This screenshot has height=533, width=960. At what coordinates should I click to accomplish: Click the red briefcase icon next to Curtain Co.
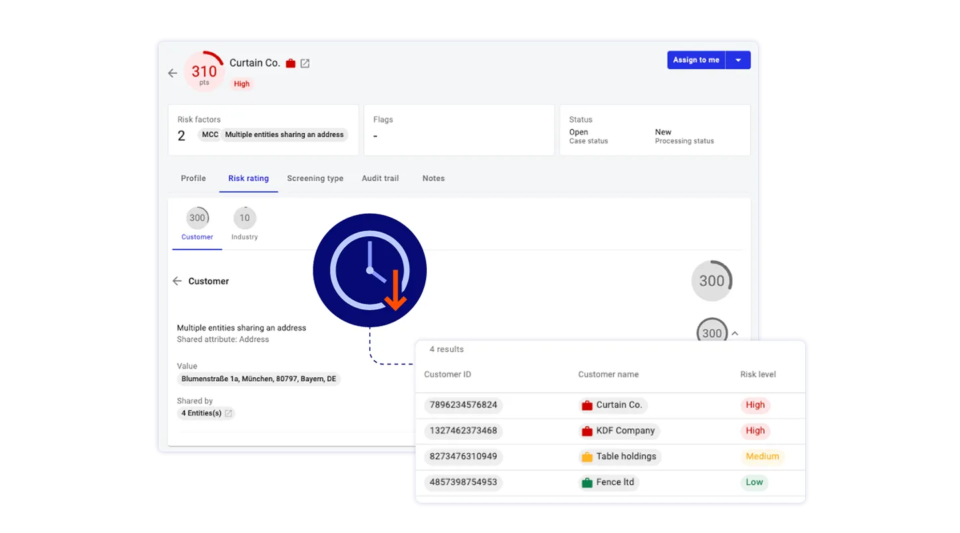coord(290,63)
